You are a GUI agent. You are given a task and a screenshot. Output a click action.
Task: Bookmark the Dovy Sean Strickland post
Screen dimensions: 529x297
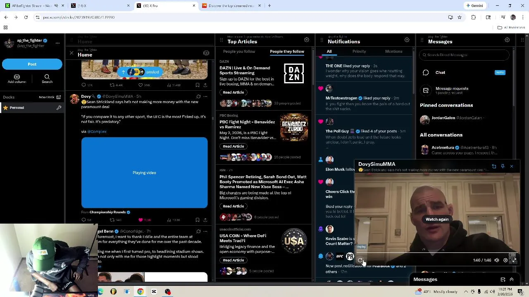(198, 220)
